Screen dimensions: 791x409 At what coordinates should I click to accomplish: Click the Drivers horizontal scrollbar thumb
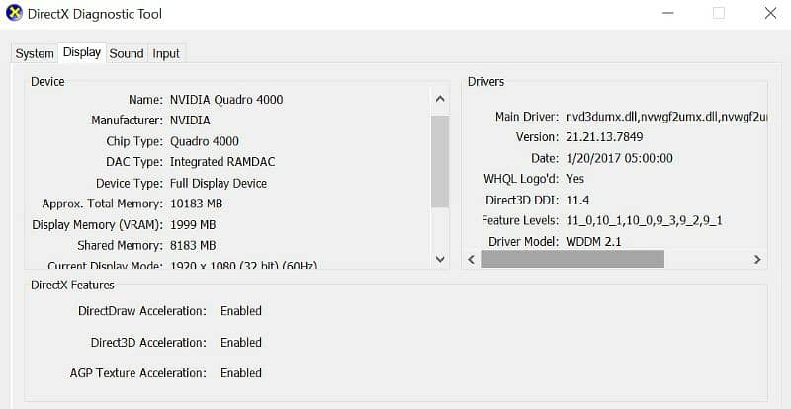[572, 259]
